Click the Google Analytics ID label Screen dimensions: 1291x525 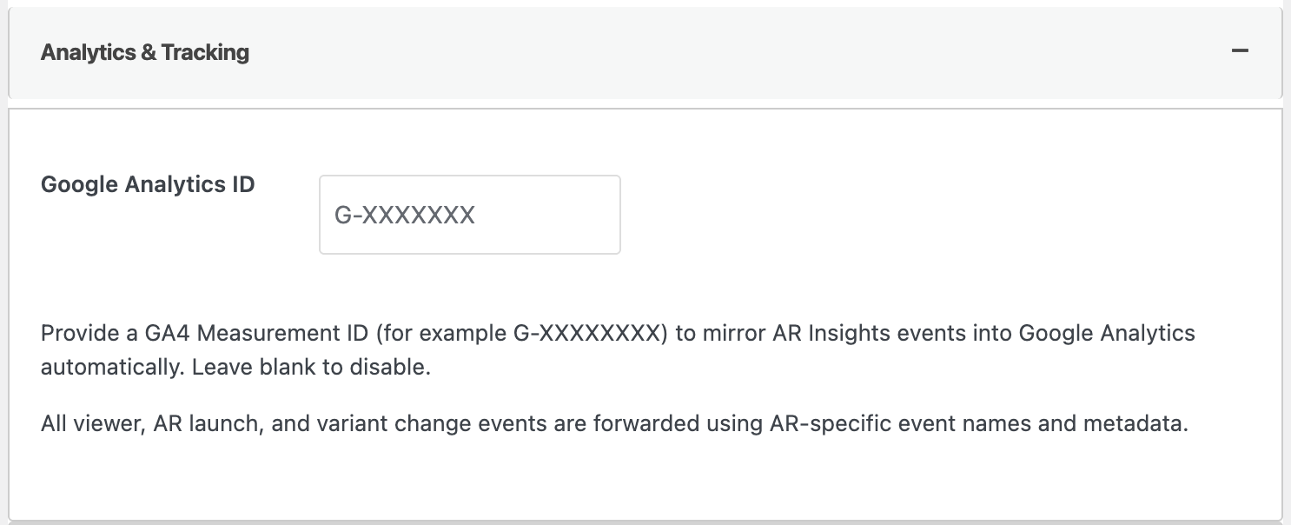148,184
